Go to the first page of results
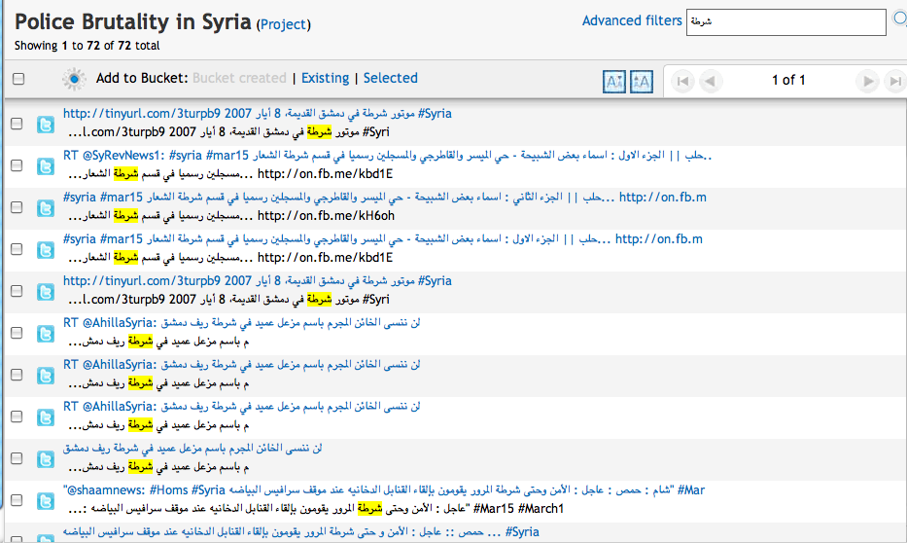The width and height of the screenshot is (907, 543). pos(682,81)
